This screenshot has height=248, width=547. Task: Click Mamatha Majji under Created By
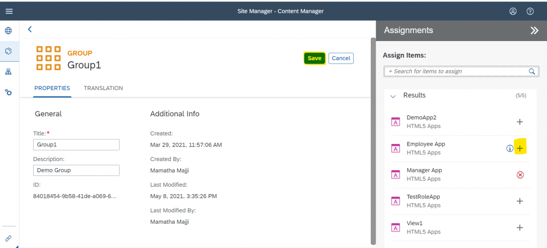(169, 170)
